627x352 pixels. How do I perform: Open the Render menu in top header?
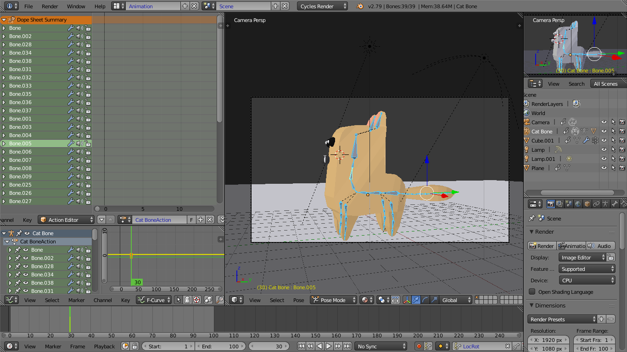pos(50,6)
